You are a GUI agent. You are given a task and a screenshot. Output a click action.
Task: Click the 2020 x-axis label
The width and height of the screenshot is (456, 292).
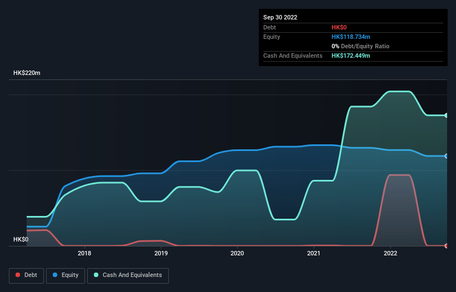[237, 253]
